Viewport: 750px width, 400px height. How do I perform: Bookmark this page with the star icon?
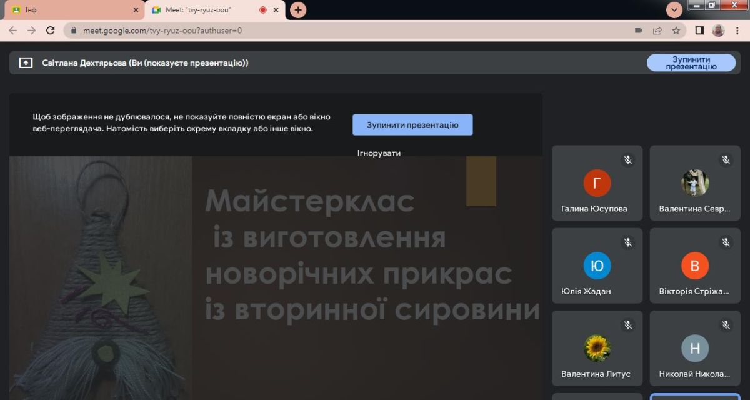coord(676,31)
